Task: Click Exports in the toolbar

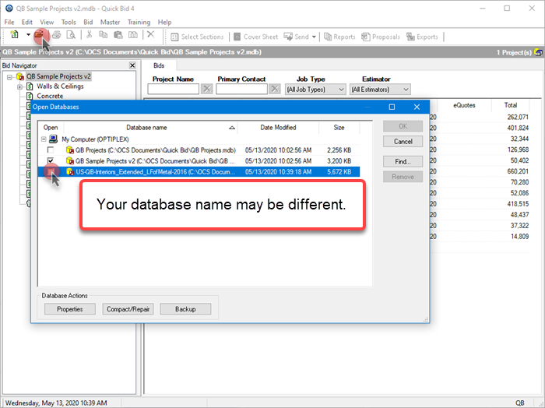Action: (x=422, y=37)
